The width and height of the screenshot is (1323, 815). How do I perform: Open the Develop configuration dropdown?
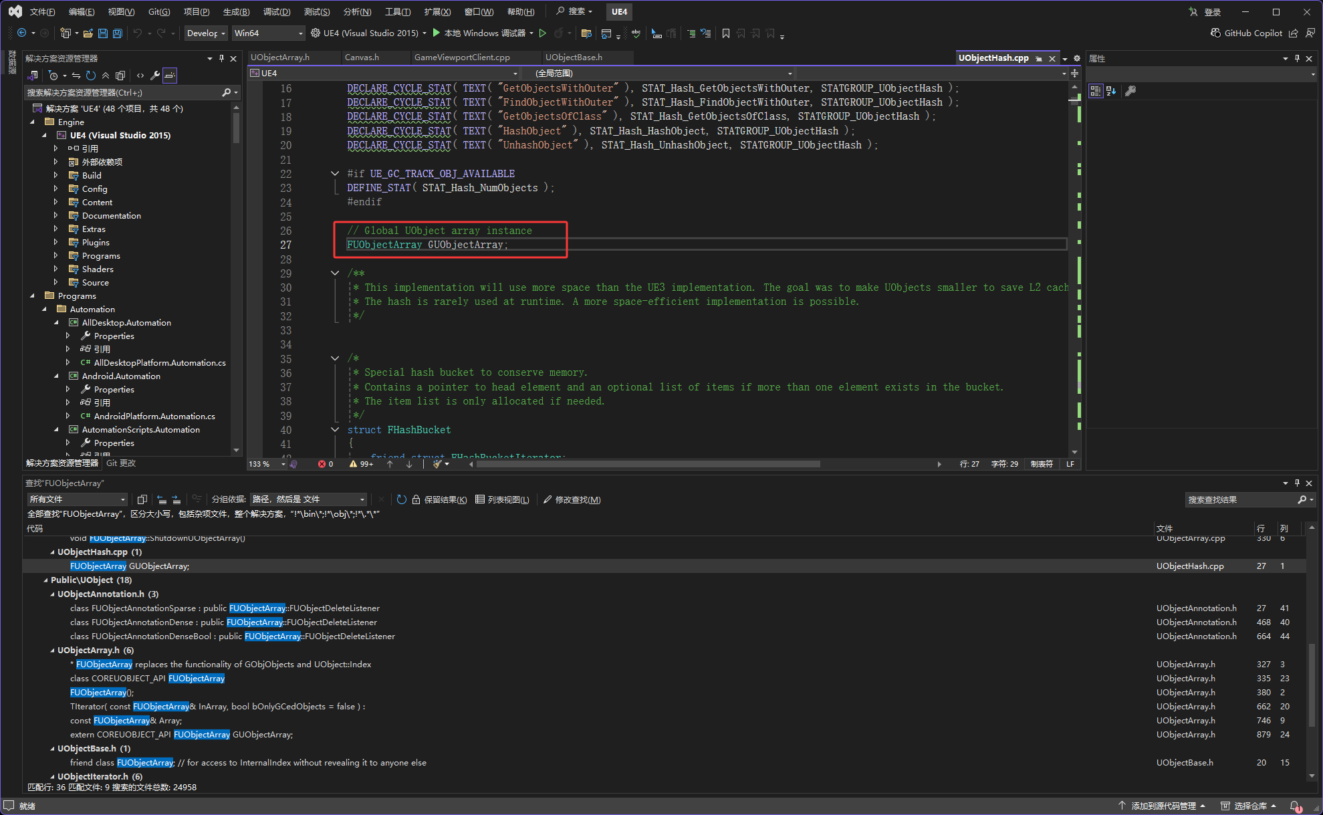[205, 33]
